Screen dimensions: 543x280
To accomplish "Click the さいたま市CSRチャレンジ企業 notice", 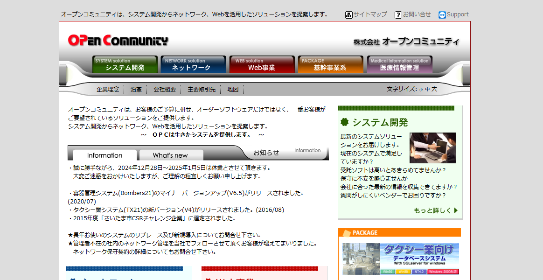I will point(152,218).
